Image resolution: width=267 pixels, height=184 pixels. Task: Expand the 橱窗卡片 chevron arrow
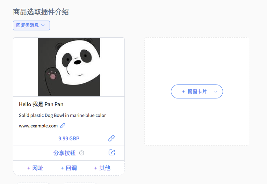[216, 92]
